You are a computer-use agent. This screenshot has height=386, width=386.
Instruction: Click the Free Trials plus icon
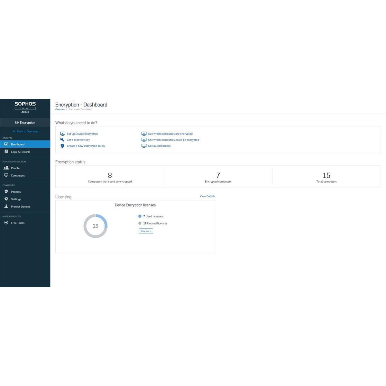(6, 223)
